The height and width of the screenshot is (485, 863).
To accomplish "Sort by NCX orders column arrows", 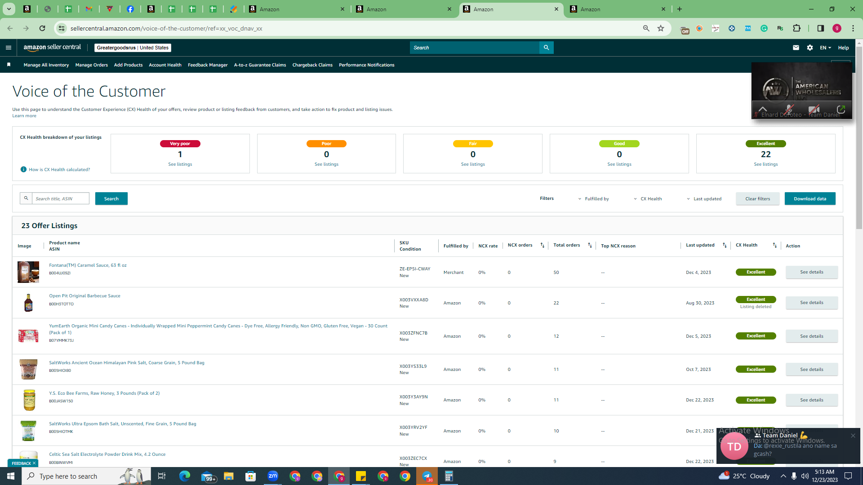I will pos(542,245).
